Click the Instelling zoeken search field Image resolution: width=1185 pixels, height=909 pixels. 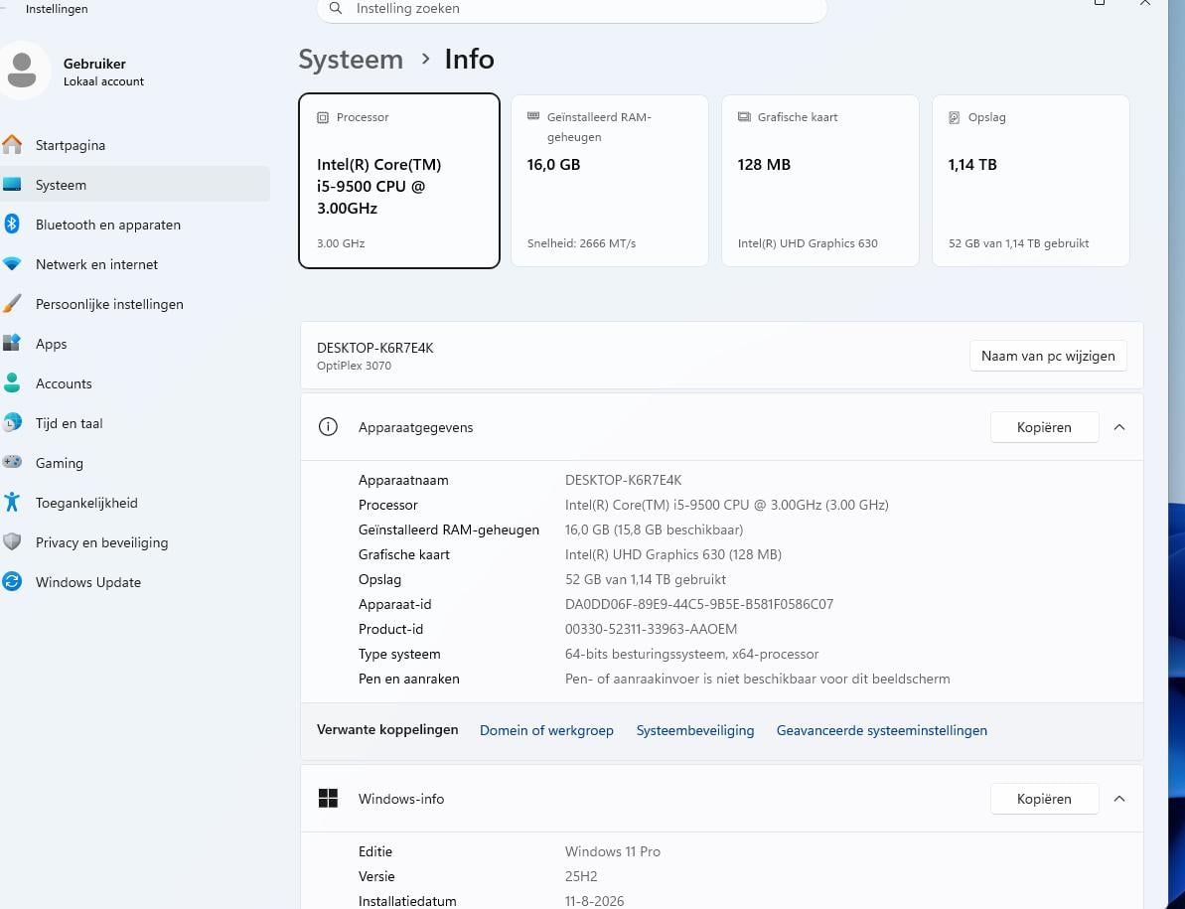[571, 9]
